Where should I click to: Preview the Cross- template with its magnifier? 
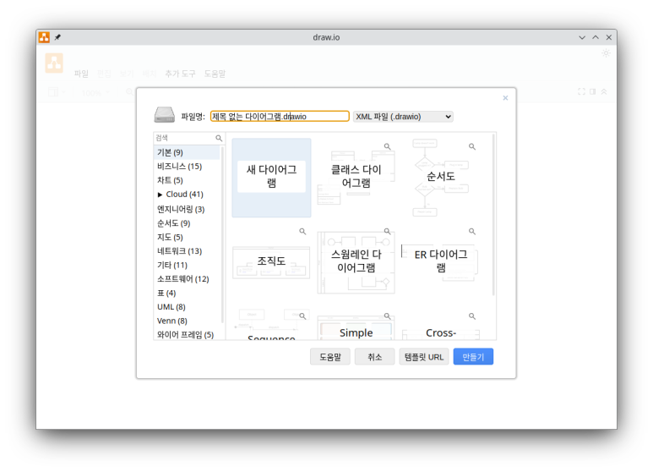click(472, 316)
